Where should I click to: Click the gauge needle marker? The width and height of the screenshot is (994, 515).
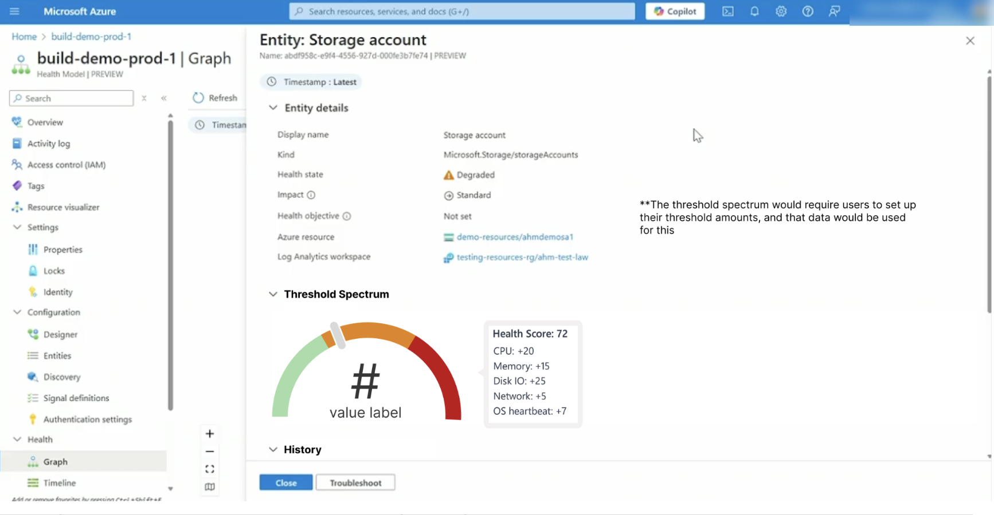click(x=338, y=336)
